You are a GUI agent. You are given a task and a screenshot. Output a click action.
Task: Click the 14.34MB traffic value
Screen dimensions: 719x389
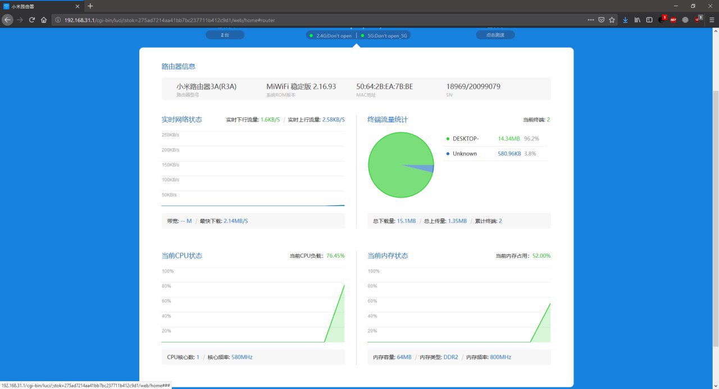(509, 139)
